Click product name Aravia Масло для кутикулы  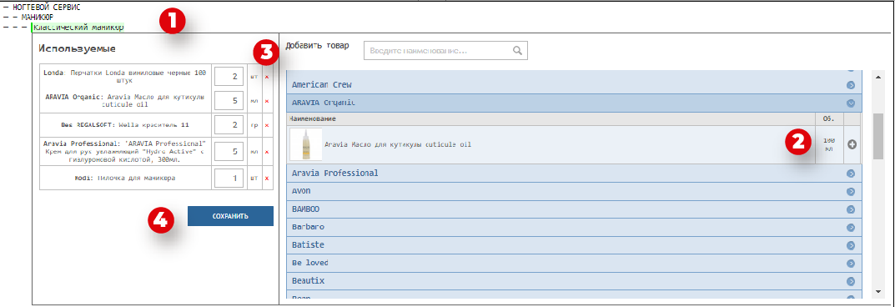pos(398,145)
